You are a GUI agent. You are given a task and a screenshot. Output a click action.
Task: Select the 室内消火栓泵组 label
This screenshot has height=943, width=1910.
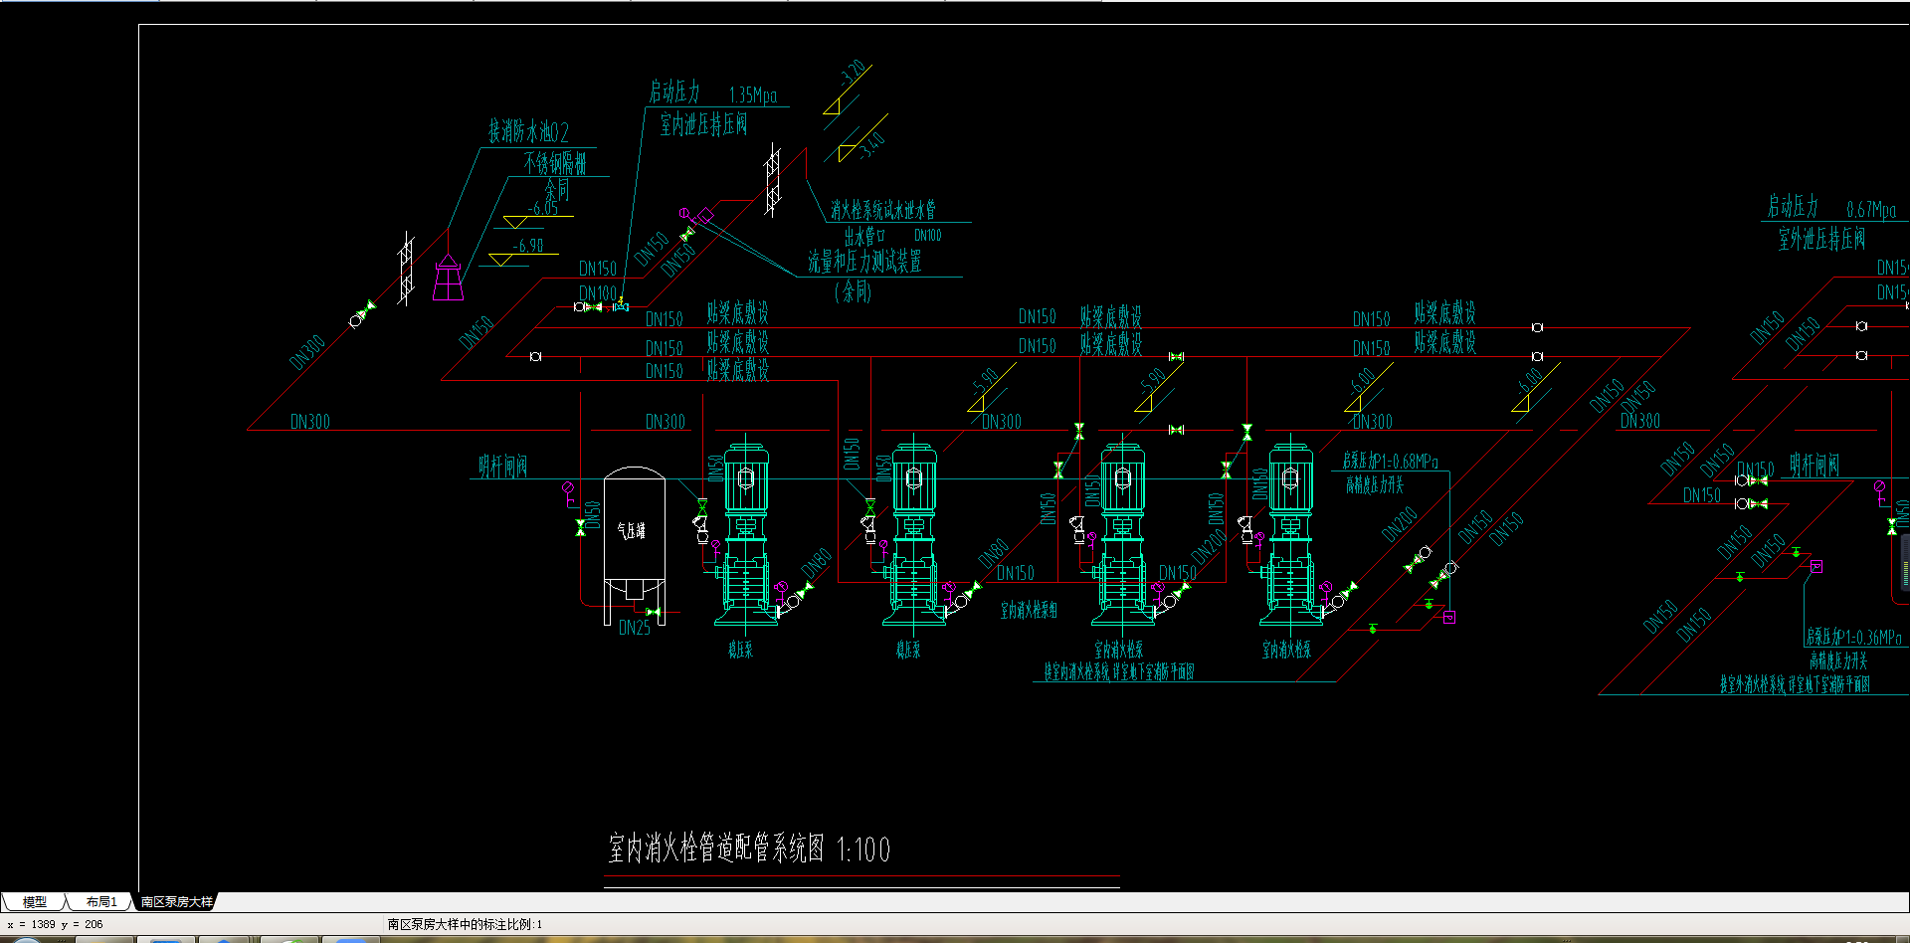(x=1030, y=610)
